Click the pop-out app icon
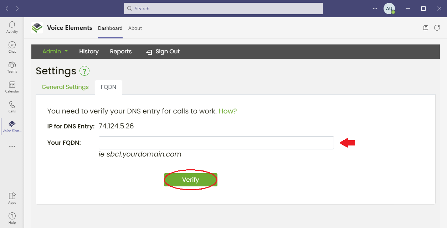The height and width of the screenshot is (228, 447). [x=426, y=28]
